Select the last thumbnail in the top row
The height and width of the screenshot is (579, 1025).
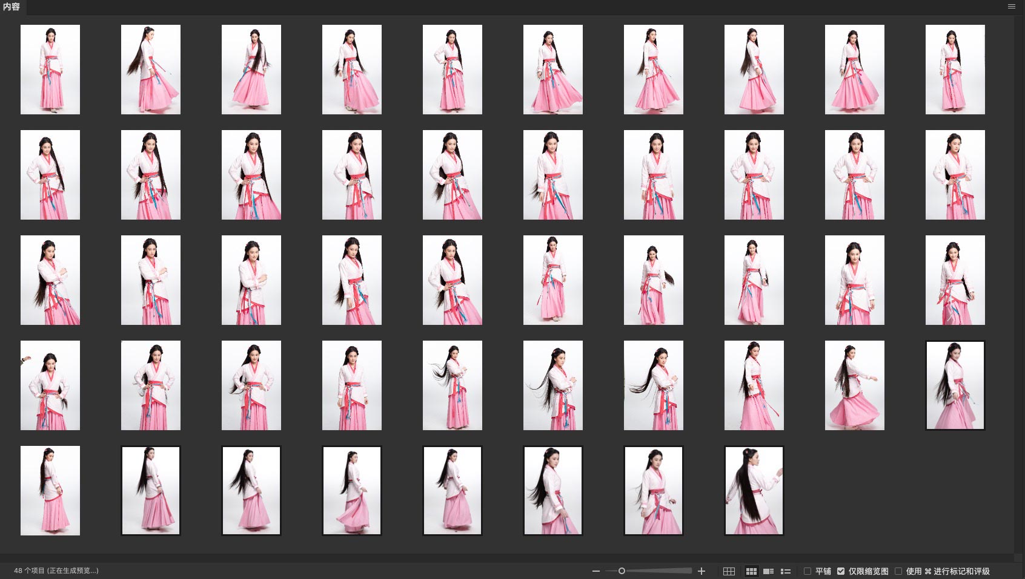955,70
